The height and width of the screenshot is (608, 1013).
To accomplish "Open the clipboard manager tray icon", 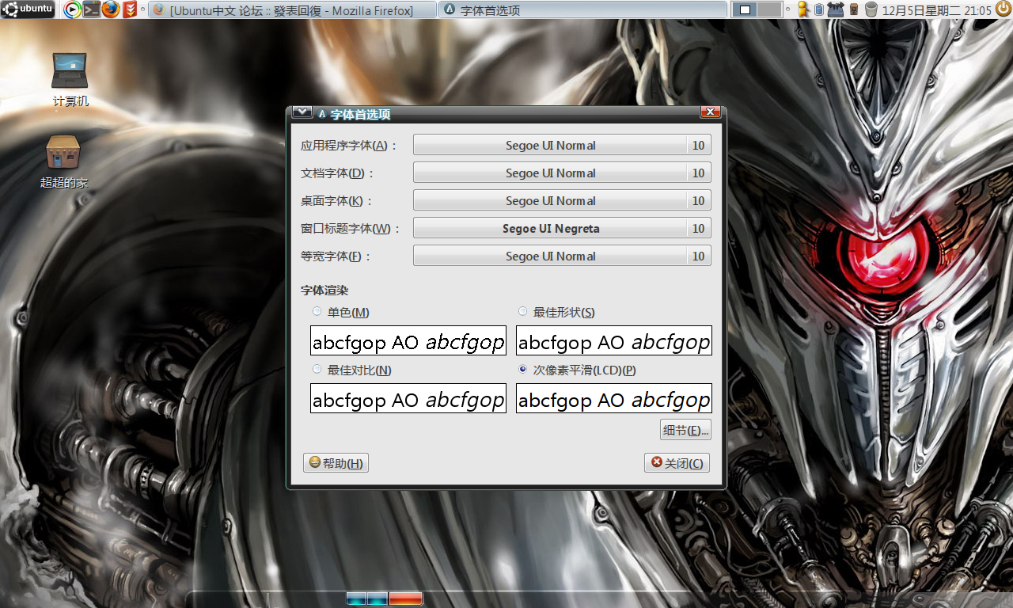I will pyautogui.click(x=819, y=9).
